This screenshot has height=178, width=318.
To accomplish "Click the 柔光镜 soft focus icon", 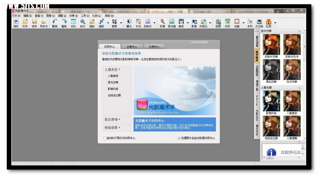I will 172,21.
